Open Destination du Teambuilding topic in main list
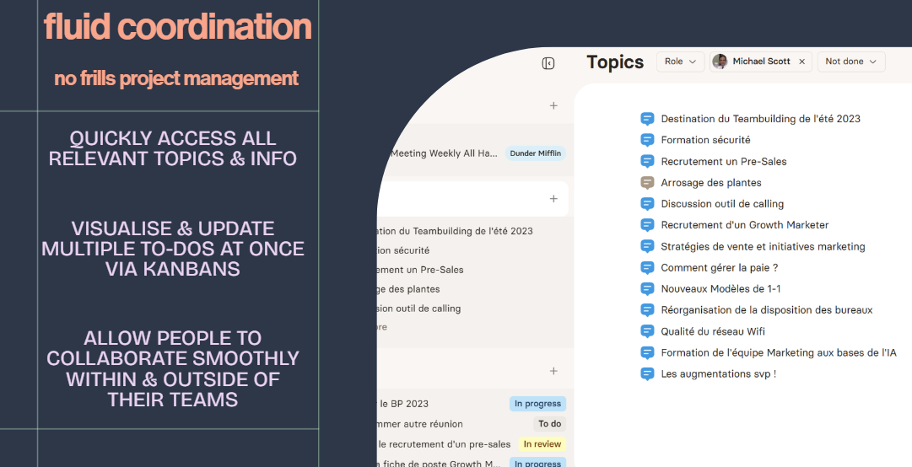The height and width of the screenshot is (467, 912). pos(760,119)
